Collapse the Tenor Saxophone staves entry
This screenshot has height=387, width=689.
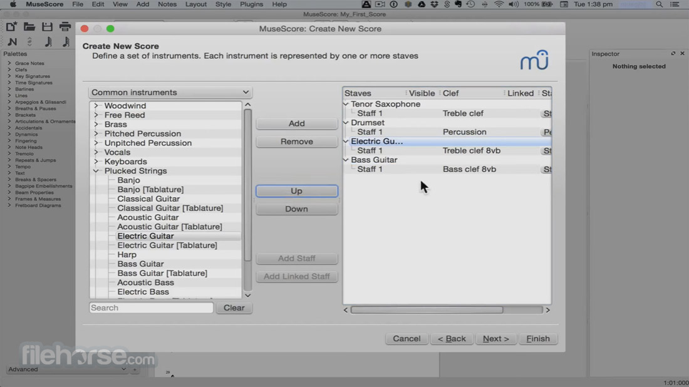click(346, 104)
